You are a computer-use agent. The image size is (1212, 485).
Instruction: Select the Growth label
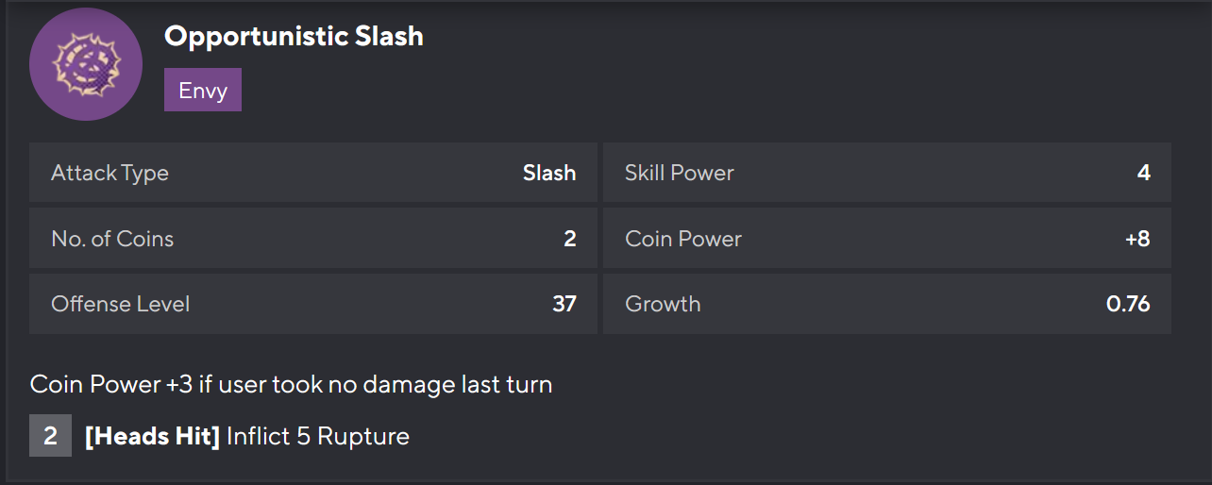[663, 304]
